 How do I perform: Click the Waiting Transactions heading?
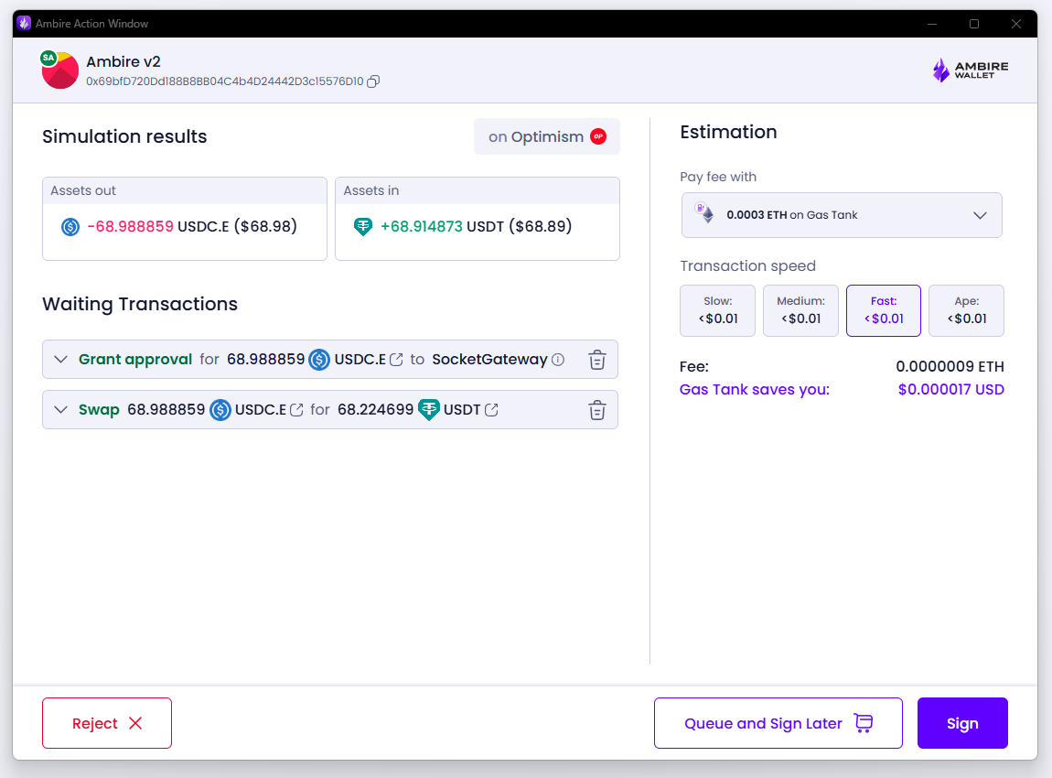[x=140, y=304]
